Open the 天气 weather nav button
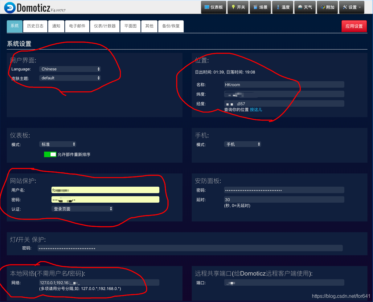Image resolution: width=373 pixels, height=302 pixels. [x=305, y=7]
